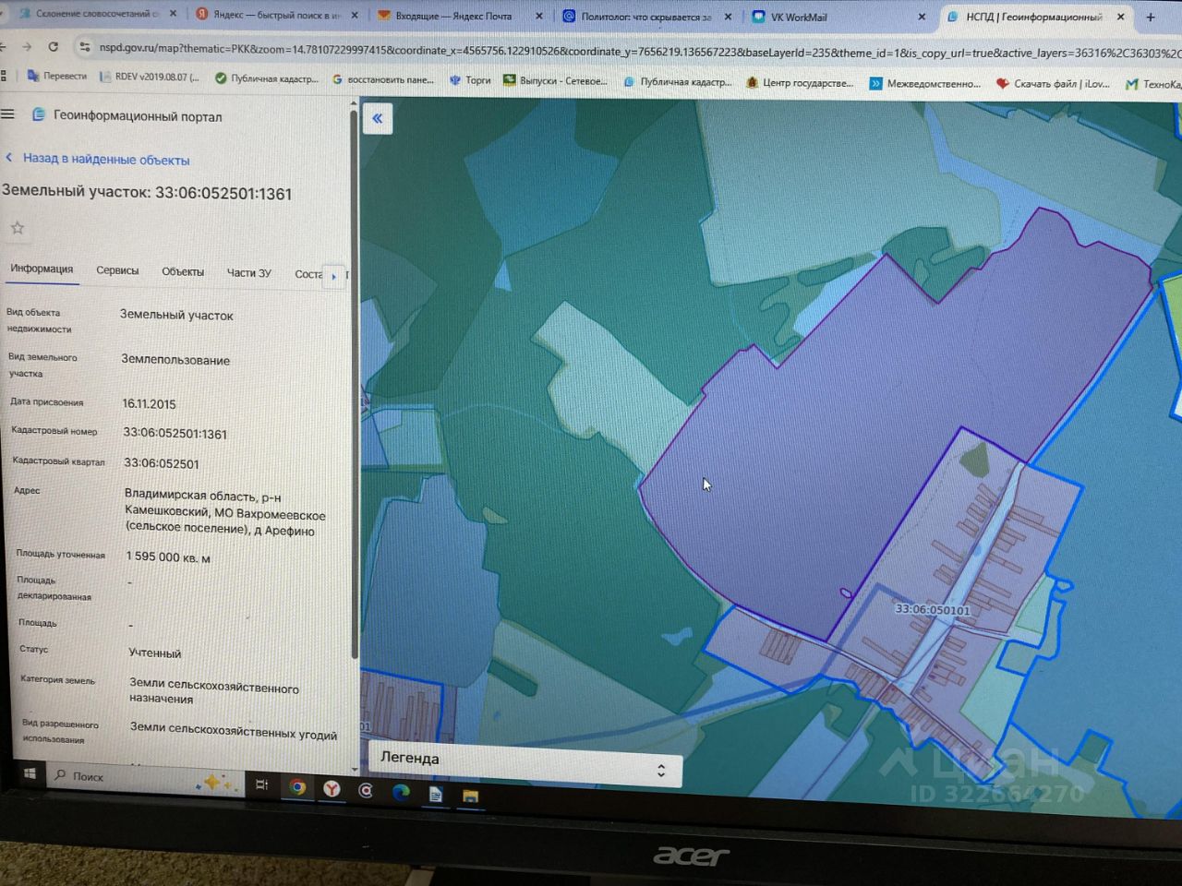Open the Объекты tab
Image resolution: width=1182 pixels, height=886 pixels.
(183, 271)
